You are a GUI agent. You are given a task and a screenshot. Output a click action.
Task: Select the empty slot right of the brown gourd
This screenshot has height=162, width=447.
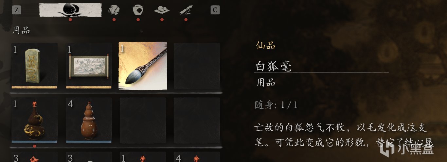click(143, 120)
